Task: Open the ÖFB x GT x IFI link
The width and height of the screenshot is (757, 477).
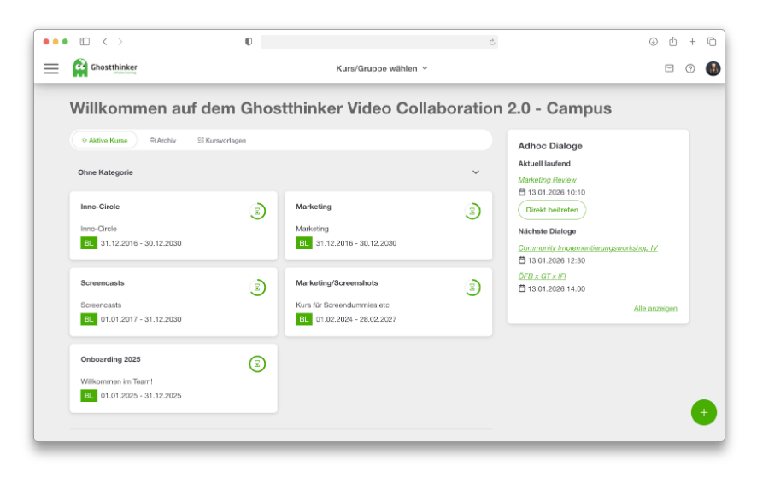Action: 542,276
